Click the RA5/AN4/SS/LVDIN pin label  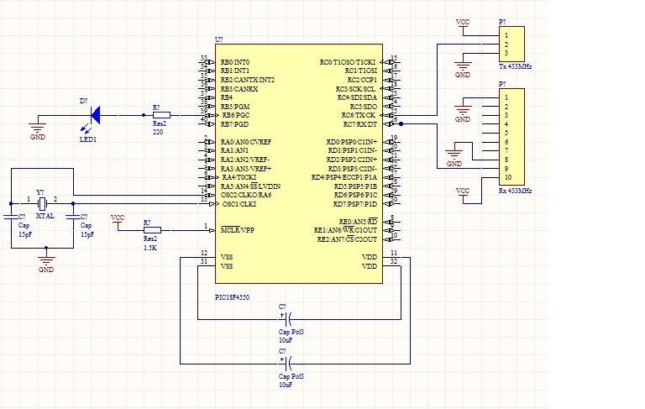click(x=250, y=186)
